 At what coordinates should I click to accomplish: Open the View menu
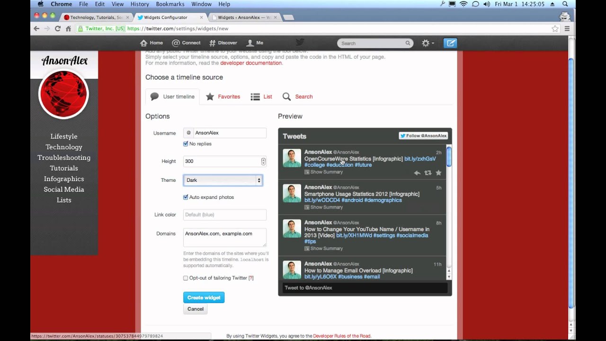(x=117, y=4)
